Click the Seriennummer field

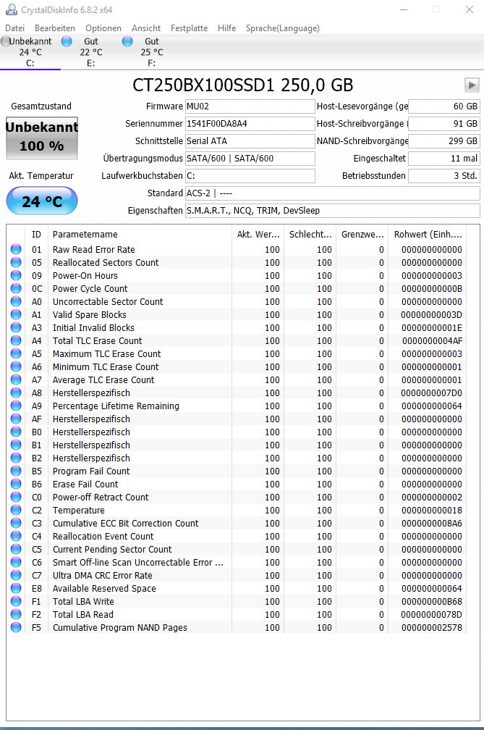pyautogui.click(x=250, y=124)
